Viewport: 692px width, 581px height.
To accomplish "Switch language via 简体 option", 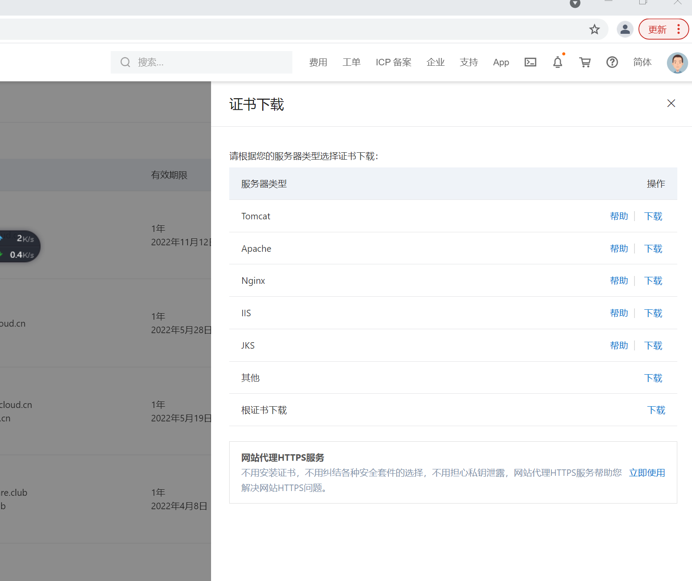I will 642,62.
